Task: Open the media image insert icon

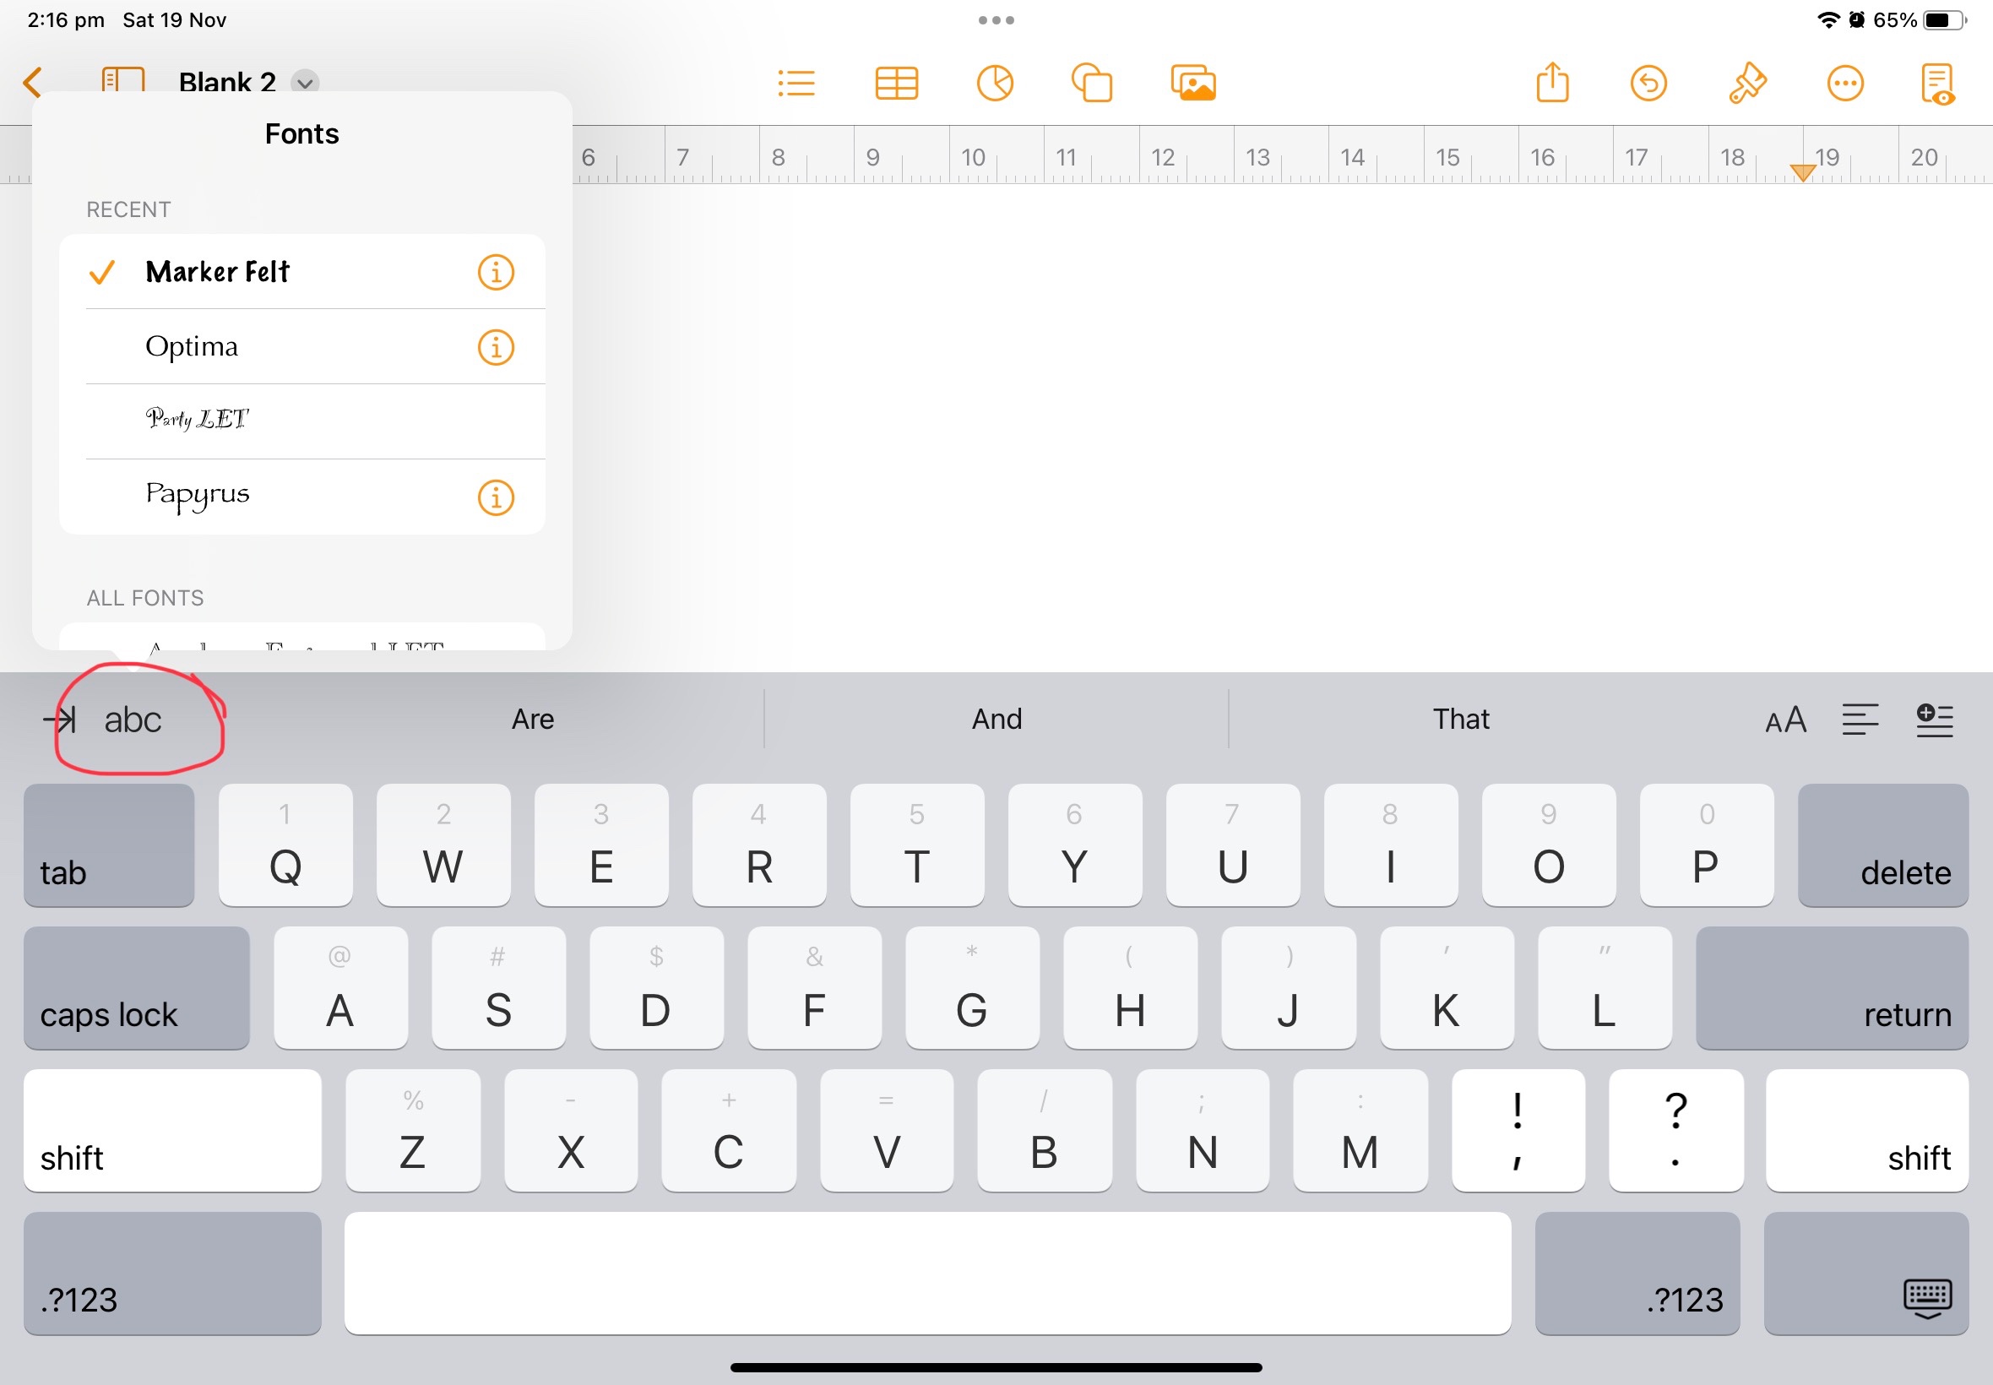Action: pyautogui.click(x=1193, y=84)
